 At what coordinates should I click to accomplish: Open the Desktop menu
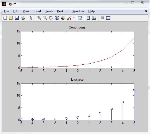tap(63, 11)
